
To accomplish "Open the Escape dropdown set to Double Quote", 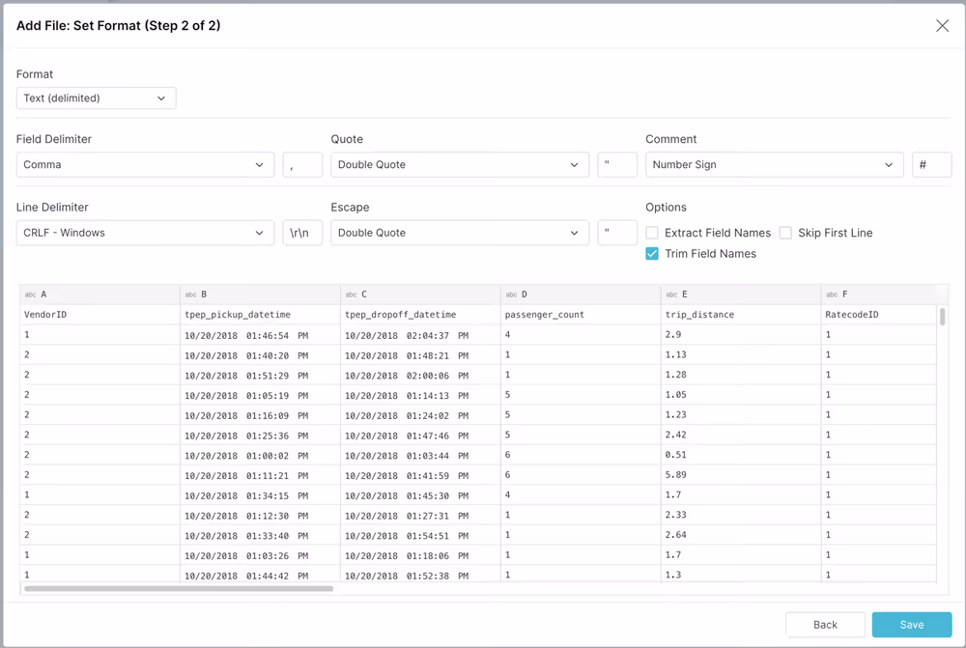I will point(460,233).
